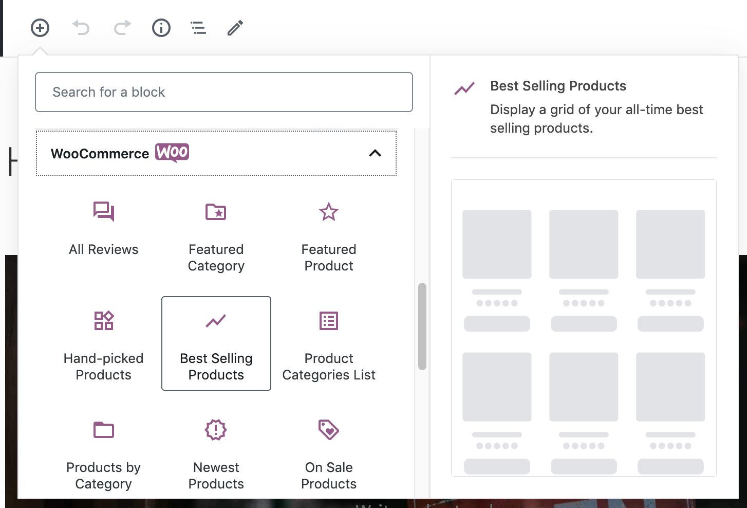Insert the Newest Products block

click(x=216, y=453)
